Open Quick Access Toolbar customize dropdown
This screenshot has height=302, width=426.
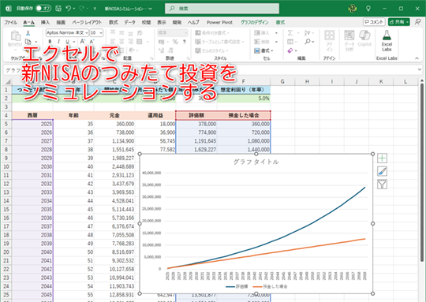(95, 9)
